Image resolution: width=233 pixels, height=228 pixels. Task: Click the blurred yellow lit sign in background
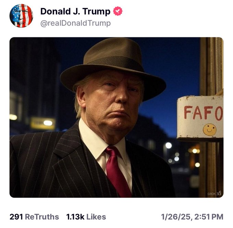coord(43,123)
